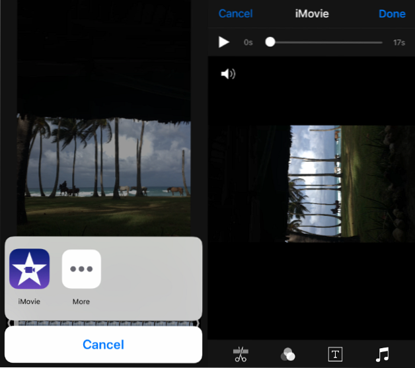Screen dimensions: 415x368
Task: Tap Cancel in the iMovie top bar
Action: tap(235, 14)
